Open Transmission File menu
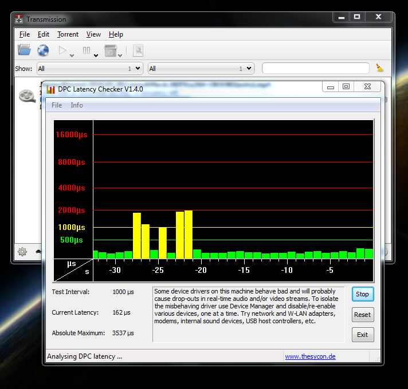Screen dimensions: 408x389 (x=25, y=34)
